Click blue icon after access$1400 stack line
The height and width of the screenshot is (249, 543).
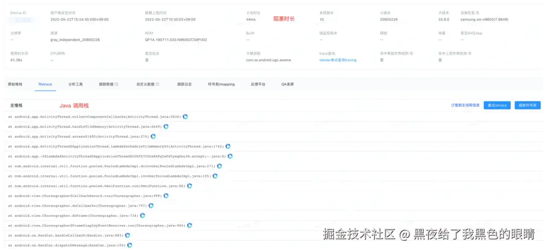(x=153, y=137)
